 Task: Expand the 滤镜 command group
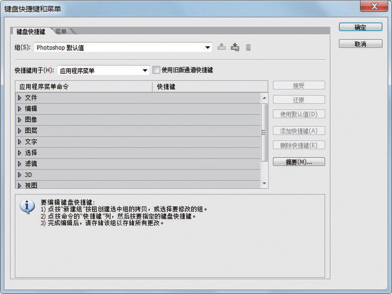20,164
